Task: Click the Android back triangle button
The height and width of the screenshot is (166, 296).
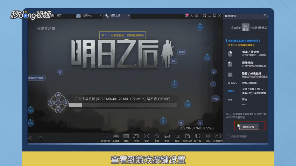Action: [30, 138]
